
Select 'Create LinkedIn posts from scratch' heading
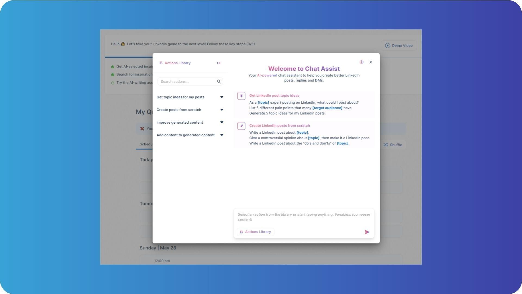tap(279, 125)
